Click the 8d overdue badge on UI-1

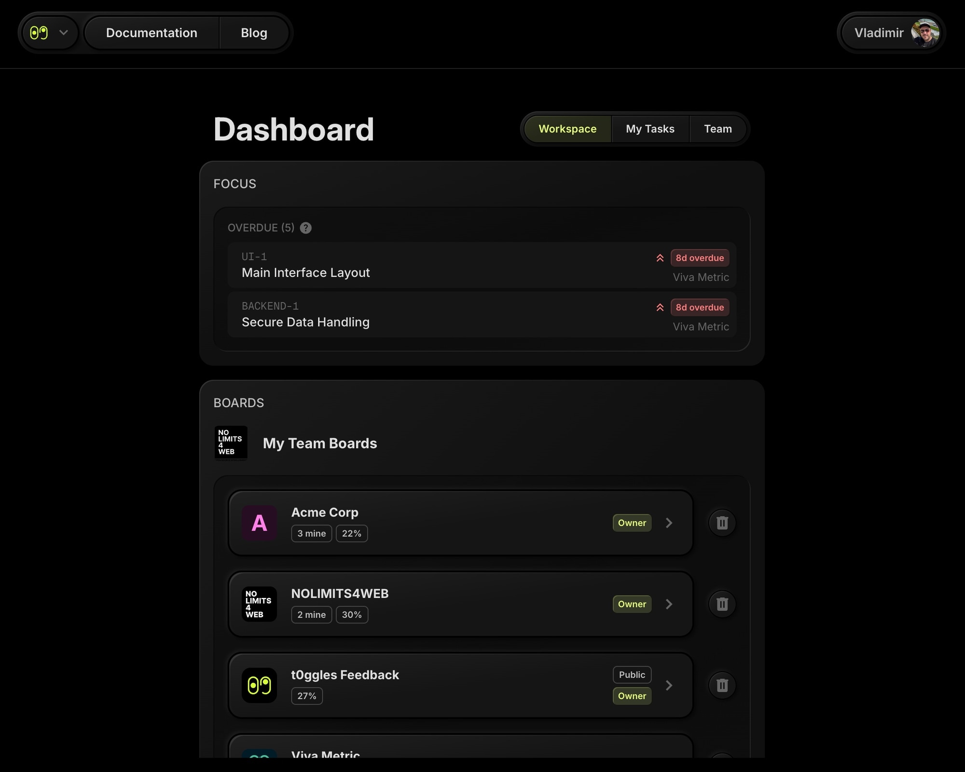(700, 258)
